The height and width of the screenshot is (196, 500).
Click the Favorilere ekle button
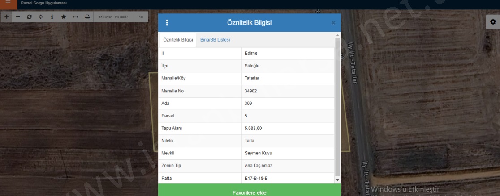249,193
